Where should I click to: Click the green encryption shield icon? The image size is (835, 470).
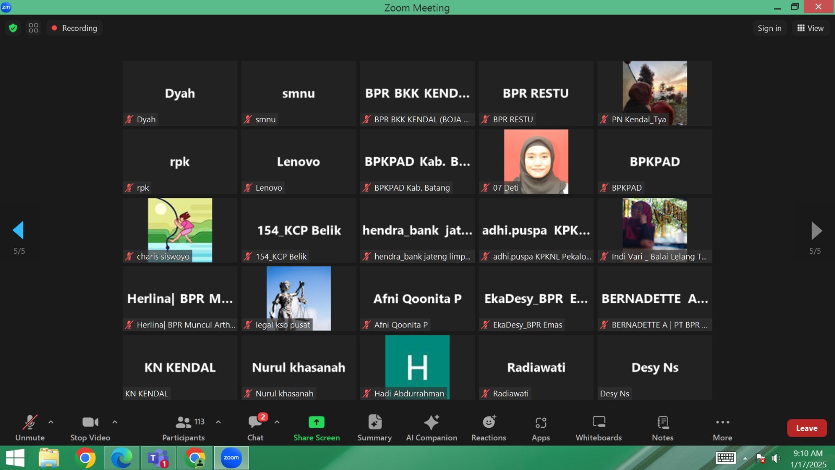pyautogui.click(x=13, y=28)
